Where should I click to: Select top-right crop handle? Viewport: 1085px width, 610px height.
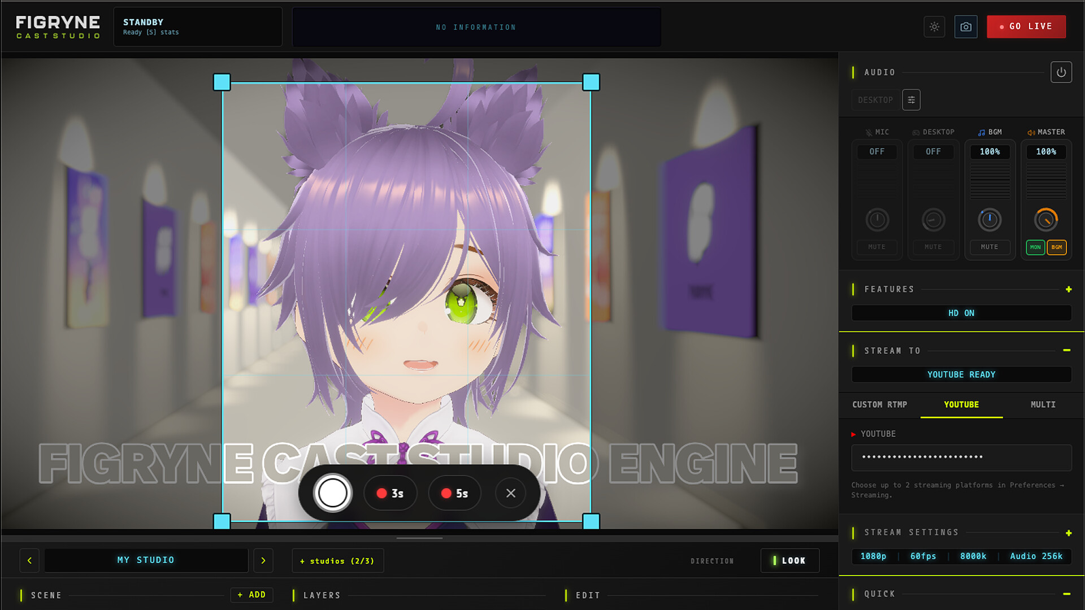point(591,82)
